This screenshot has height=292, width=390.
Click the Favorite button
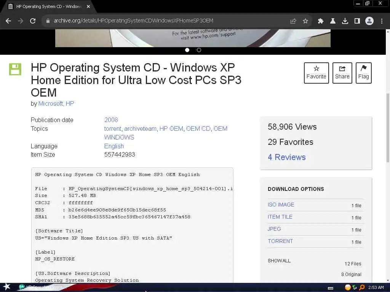tap(316, 73)
